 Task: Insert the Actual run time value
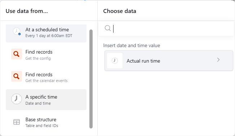[169, 60]
